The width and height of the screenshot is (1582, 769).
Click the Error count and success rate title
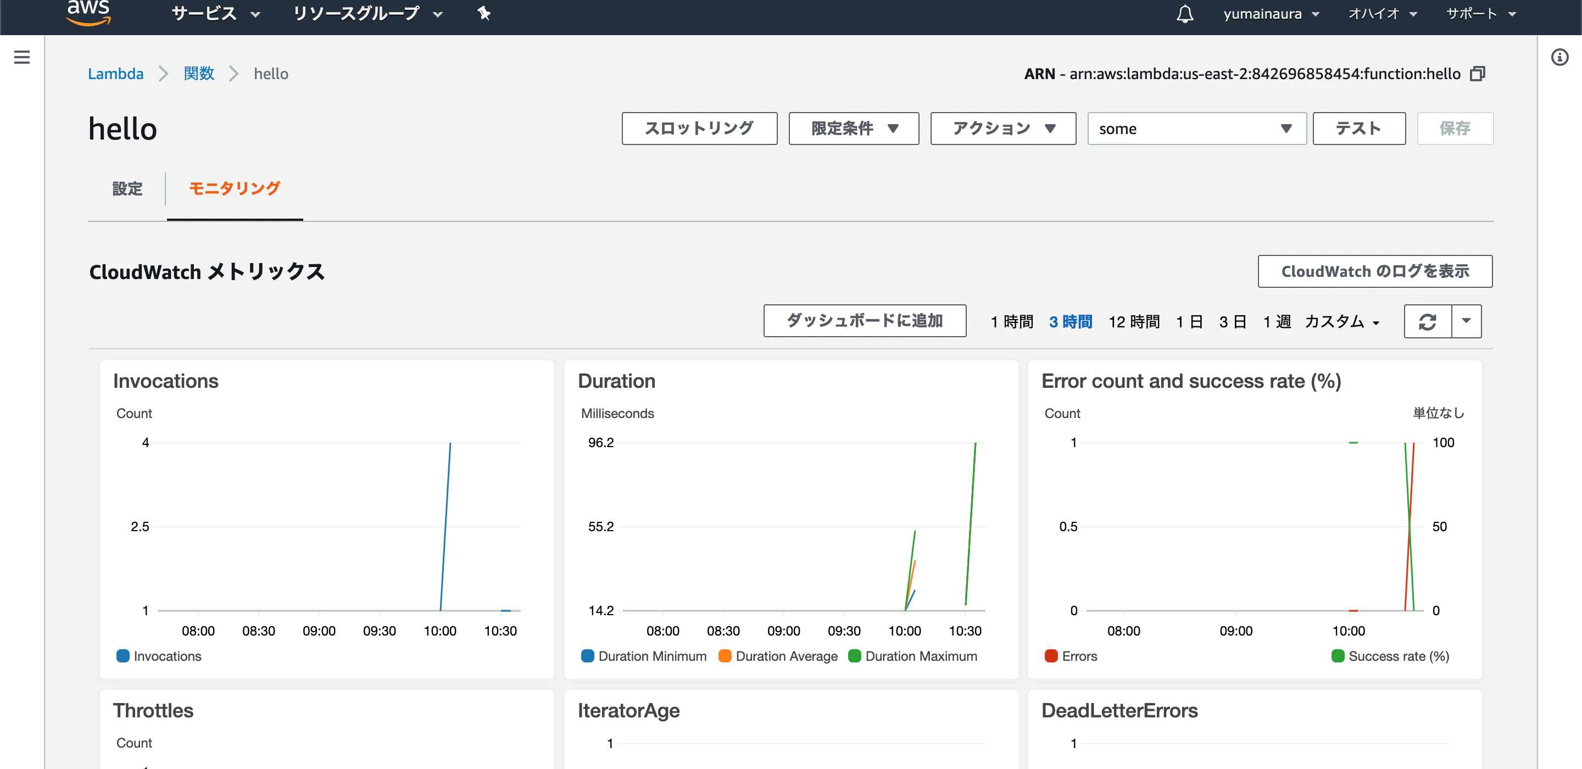click(1191, 381)
